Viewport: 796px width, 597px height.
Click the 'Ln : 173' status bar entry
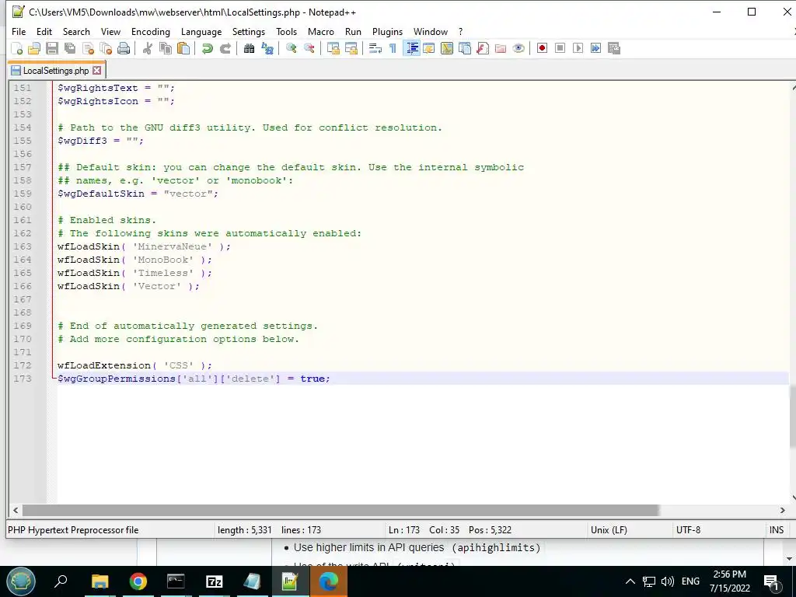point(404,530)
